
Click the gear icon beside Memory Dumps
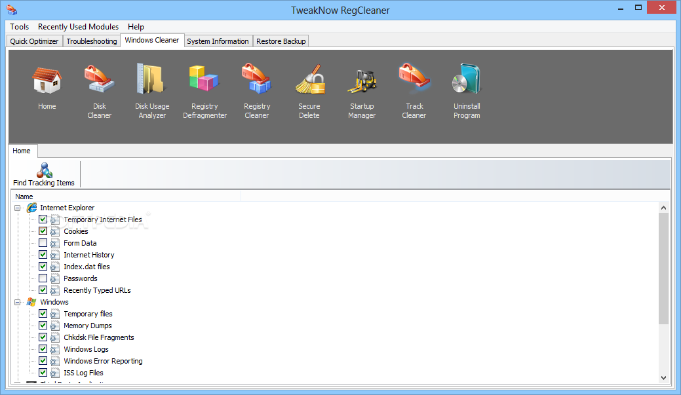(x=54, y=326)
